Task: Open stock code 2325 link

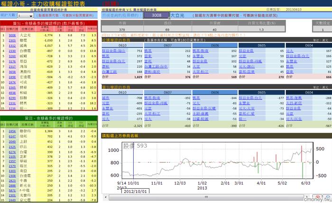Action: pyautogui.click(x=12, y=147)
